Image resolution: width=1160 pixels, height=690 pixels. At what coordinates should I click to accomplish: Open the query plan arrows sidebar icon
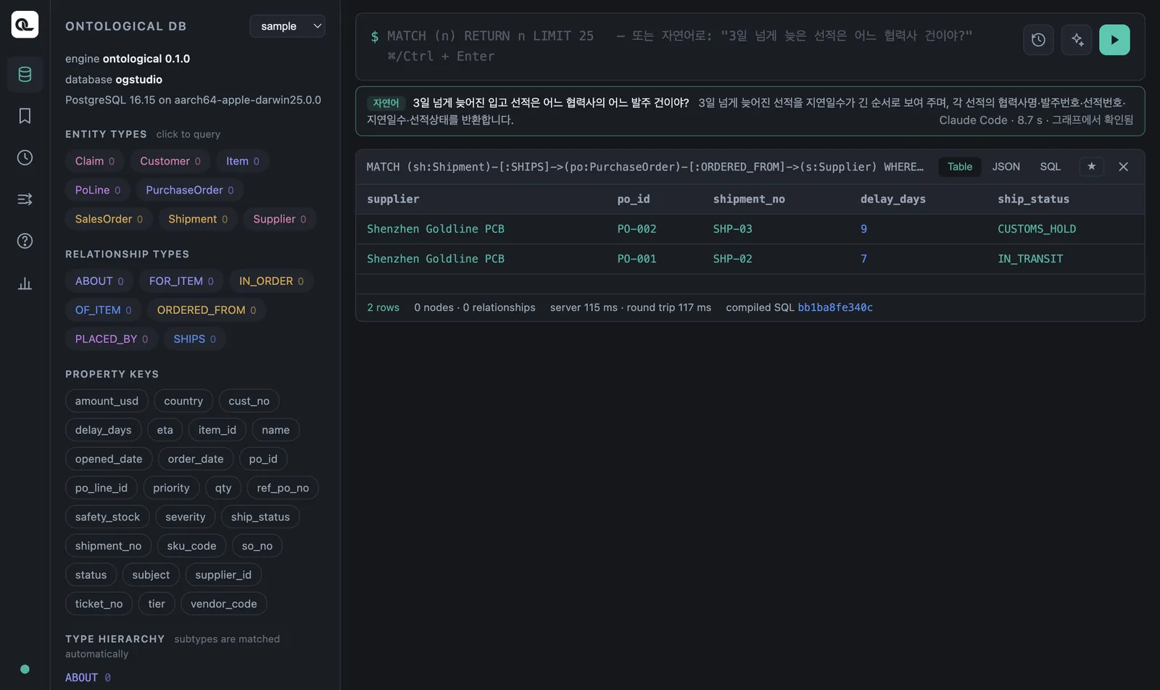click(x=25, y=199)
